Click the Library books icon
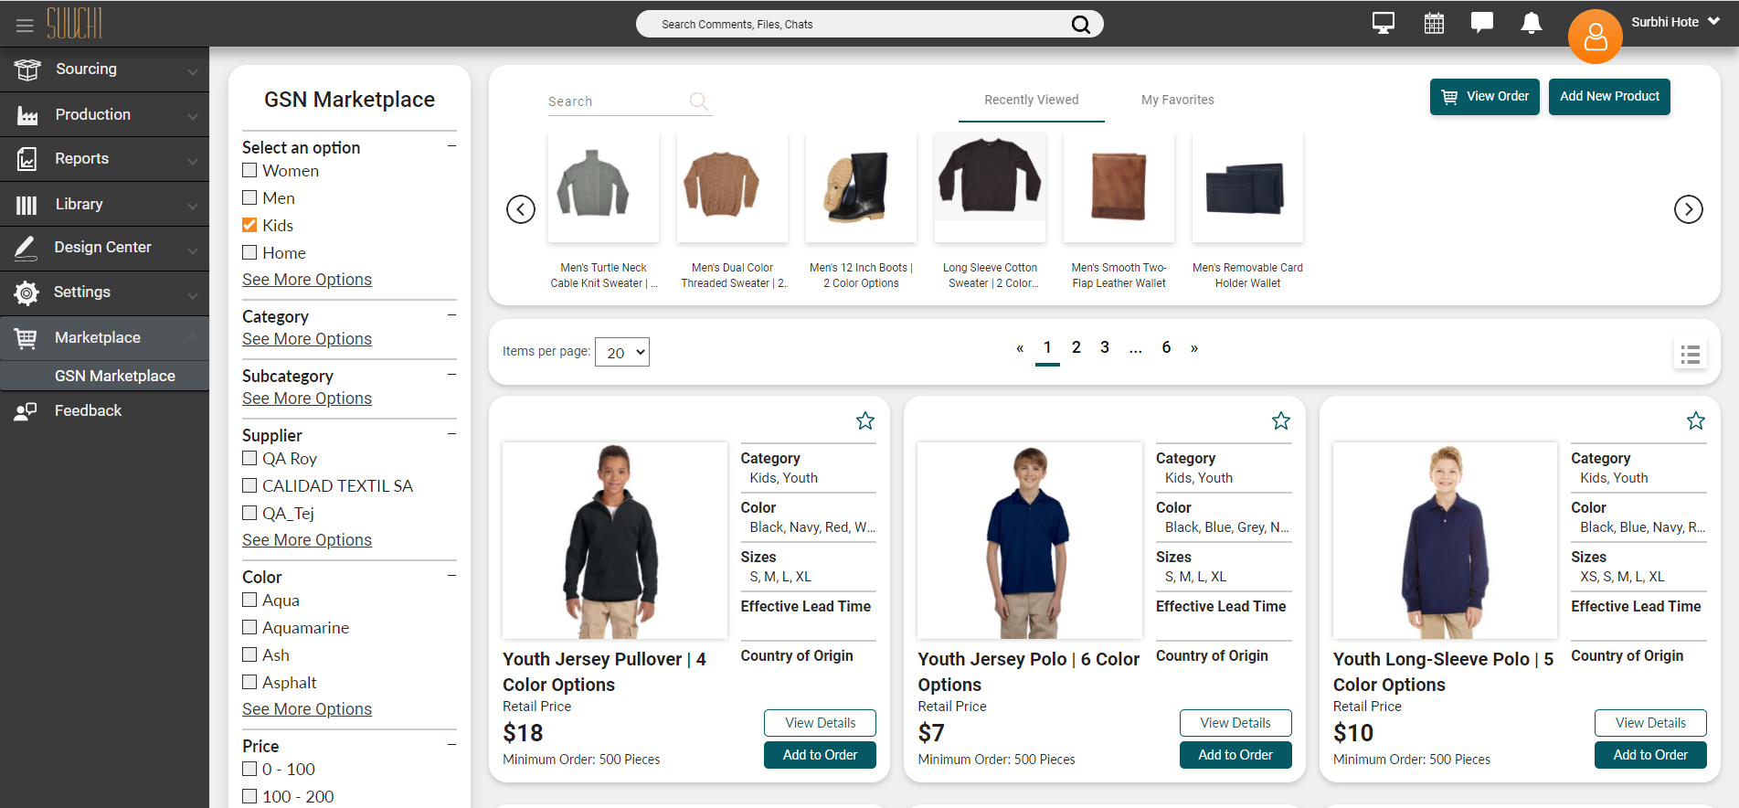This screenshot has width=1739, height=808. [x=27, y=205]
